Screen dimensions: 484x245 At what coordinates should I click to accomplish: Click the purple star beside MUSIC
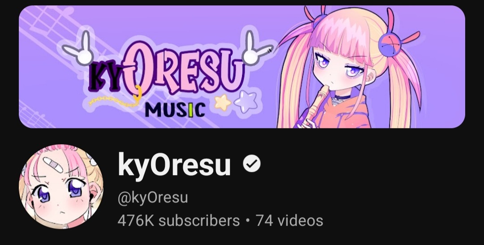click(246, 102)
